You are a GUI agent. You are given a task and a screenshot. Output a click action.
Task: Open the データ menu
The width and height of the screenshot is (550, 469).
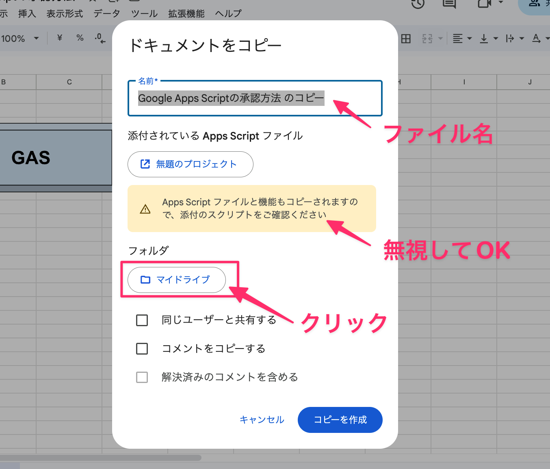pyautogui.click(x=107, y=14)
